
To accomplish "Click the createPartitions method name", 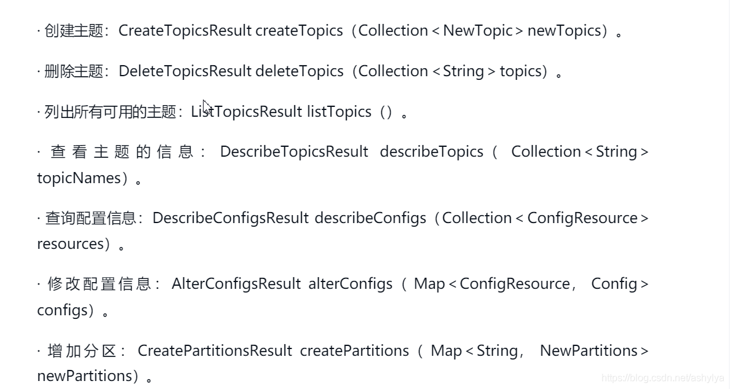I will click(x=354, y=351).
